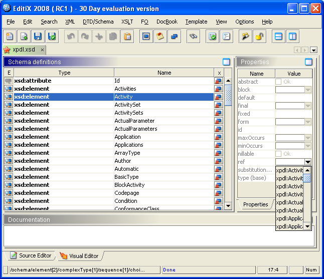This screenshot has height=279, width=324.
Task: Open the XSLT menu
Action: [127, 22]
